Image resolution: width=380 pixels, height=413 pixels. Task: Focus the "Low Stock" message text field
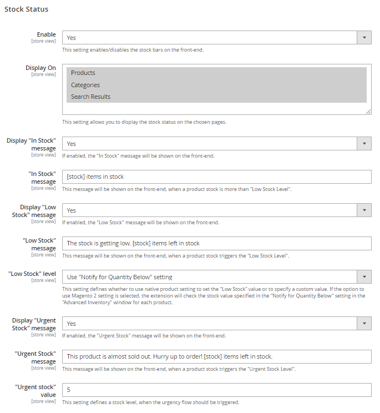[x=216, y=243]
